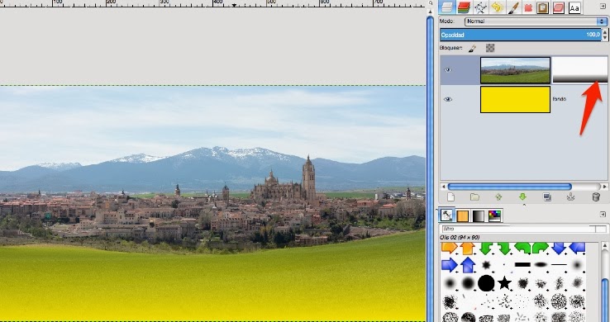Select the black ellipse brush
Image resolution: width=610 pixels, height=322 pixels.
541,265
